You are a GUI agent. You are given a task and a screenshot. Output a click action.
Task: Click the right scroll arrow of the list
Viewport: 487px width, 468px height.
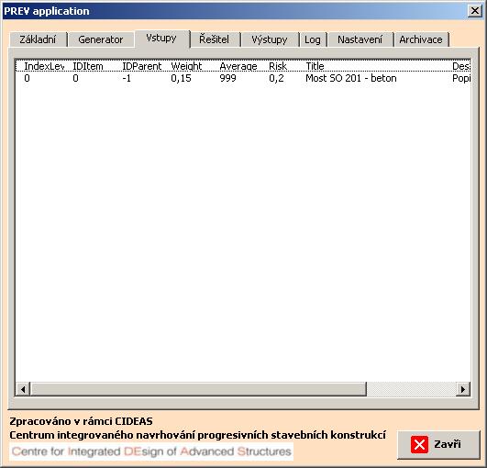[x=463, y=389]
